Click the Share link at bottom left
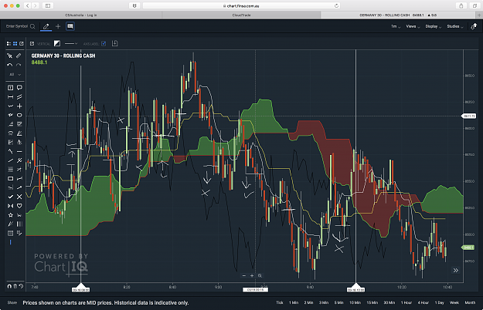The image size is (483, 310). [12, 302]
